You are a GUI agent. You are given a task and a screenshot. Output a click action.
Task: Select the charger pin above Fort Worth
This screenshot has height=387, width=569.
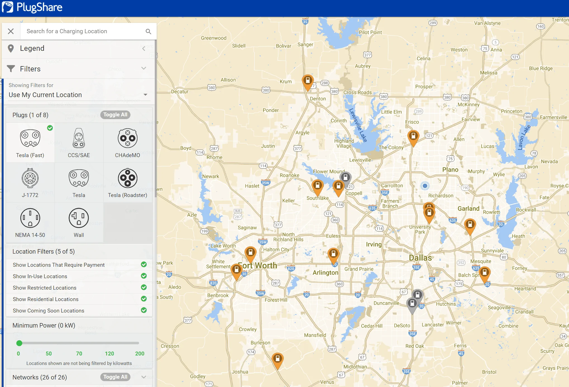click(251, 255)
